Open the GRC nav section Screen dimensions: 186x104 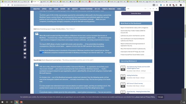[69, 9]
